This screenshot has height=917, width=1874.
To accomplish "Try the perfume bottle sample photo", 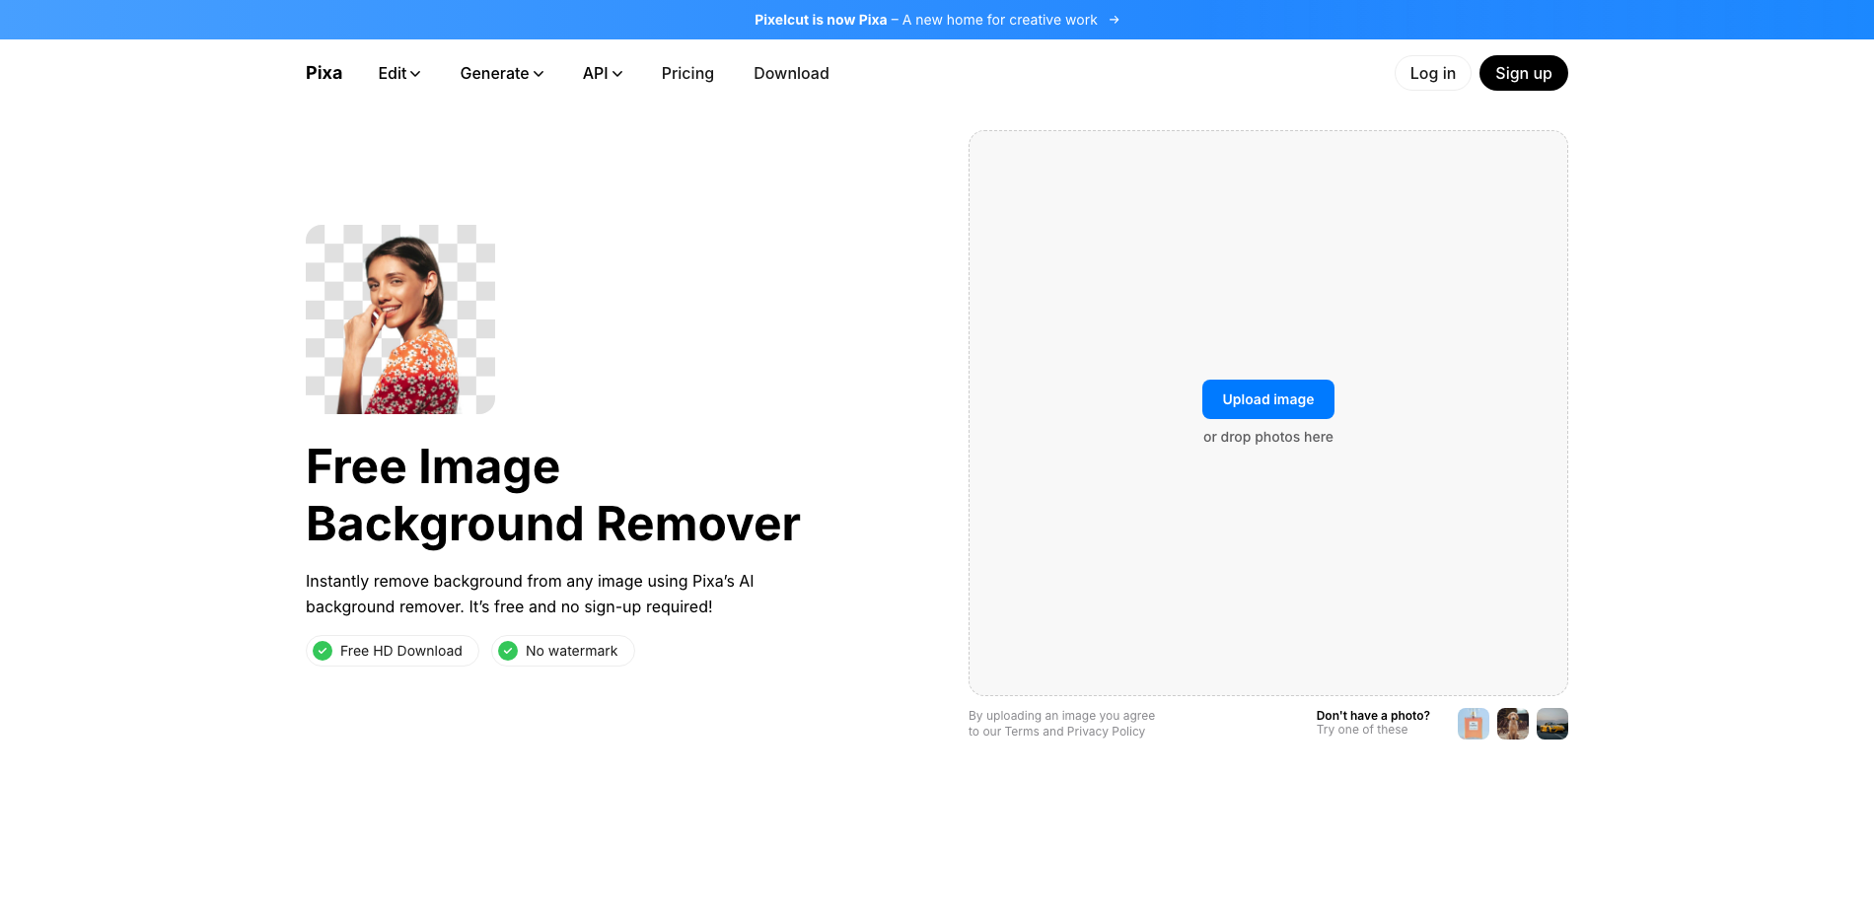I will pyautogui.click(x=1473, y=724).
